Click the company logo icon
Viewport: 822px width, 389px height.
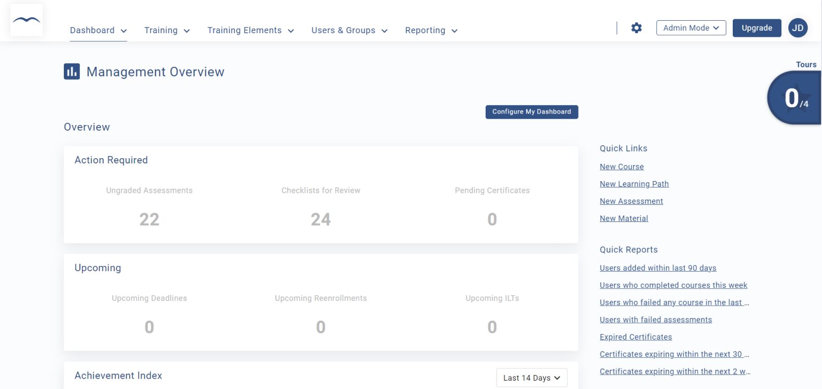point(26,20)
